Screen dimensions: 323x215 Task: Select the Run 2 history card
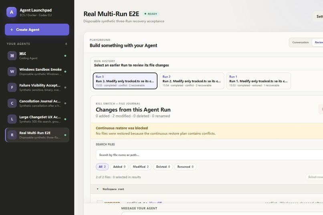tap(192, 81)
